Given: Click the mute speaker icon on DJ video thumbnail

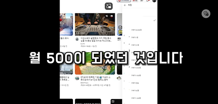Looking at the screenshot, I should click(x=107, y=16).
